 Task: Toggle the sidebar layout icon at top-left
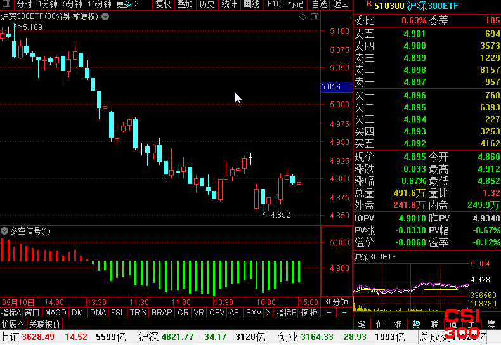click(6, 4)
